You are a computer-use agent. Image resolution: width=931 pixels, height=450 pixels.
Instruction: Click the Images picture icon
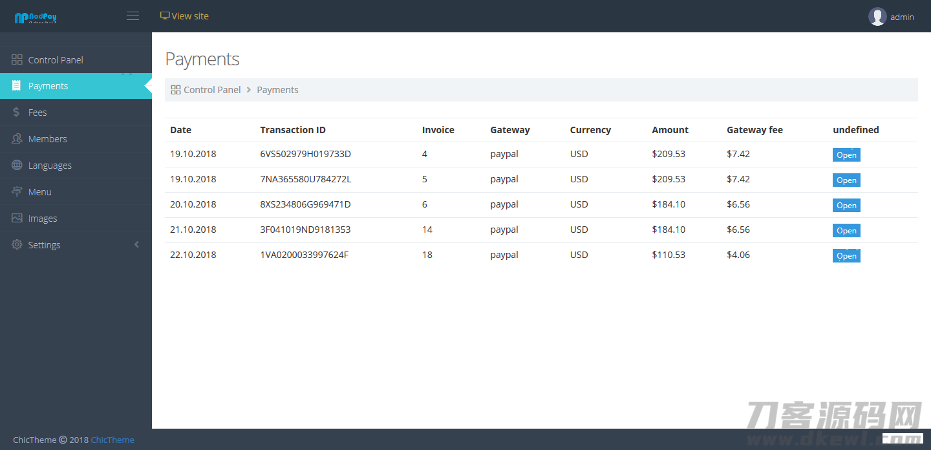click(17, 219)
